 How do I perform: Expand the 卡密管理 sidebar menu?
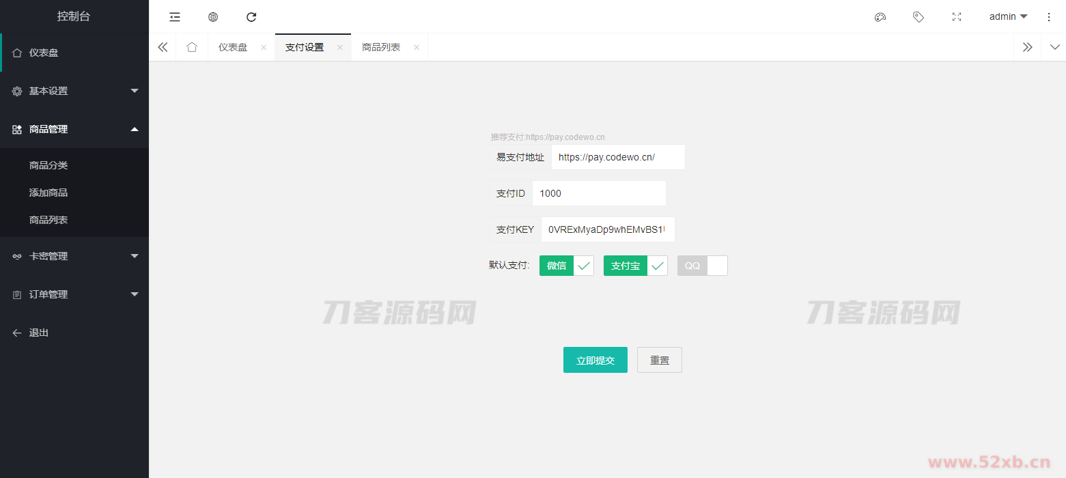74,256
